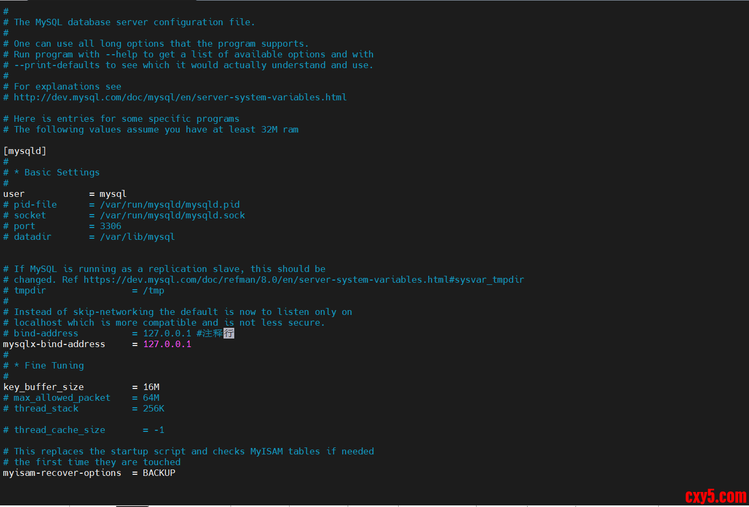Click the key_buffer_size setting name
Viewport: 749px width, 507px height.
(44, 387)
